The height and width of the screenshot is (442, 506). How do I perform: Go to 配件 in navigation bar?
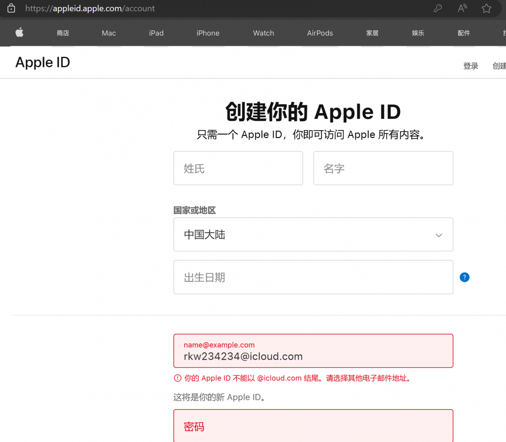point(464,33)
